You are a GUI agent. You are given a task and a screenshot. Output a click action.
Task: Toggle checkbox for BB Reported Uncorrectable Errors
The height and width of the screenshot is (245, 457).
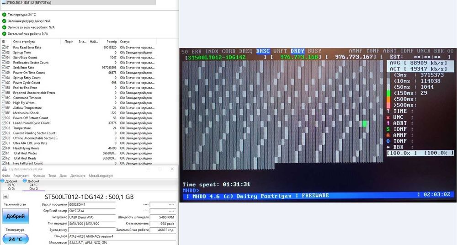4,93
